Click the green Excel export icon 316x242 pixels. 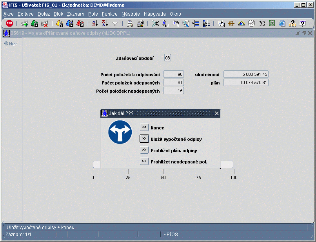[272, 24]
